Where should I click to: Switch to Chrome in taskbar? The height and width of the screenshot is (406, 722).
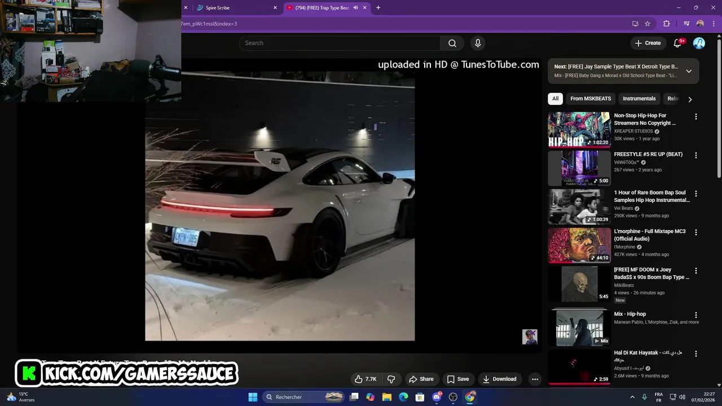click(x=470, y=397)
